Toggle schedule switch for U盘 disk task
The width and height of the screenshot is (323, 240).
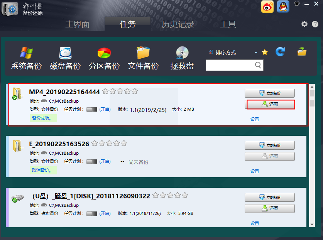click(92, 213)
